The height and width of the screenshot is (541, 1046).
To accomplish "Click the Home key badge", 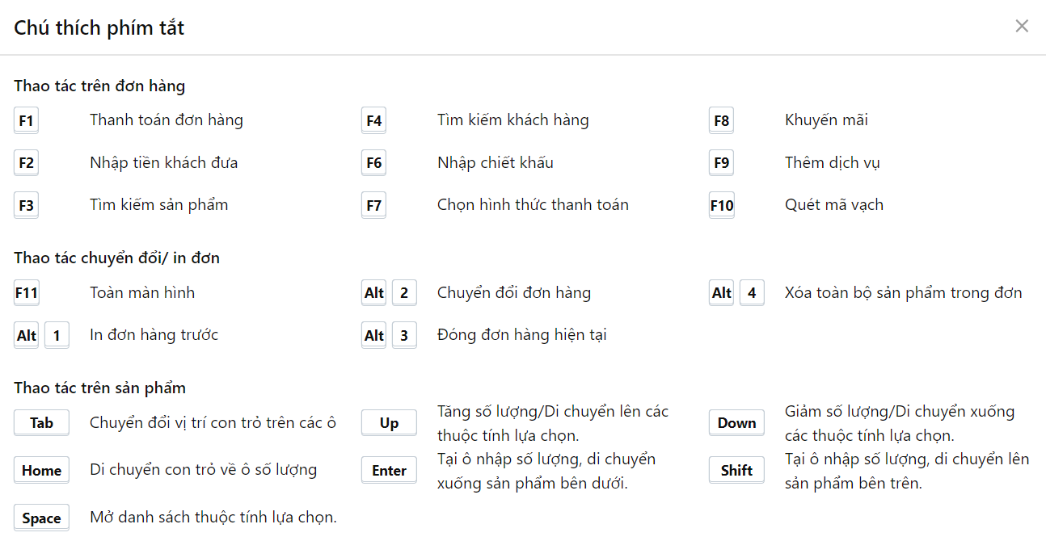I will tap(41, 470).
